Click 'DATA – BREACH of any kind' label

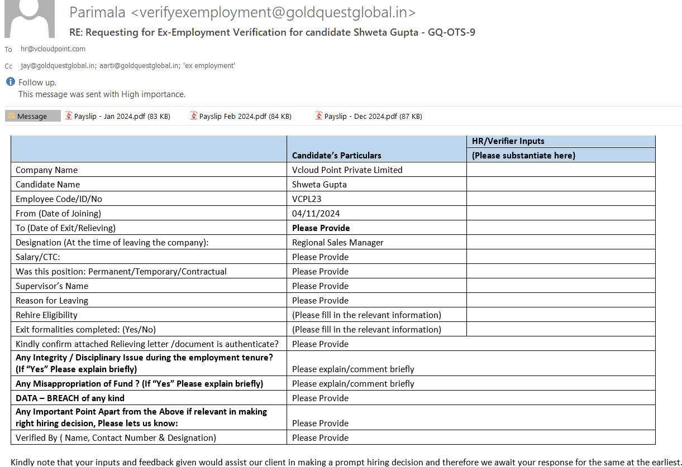coord(70,398)
